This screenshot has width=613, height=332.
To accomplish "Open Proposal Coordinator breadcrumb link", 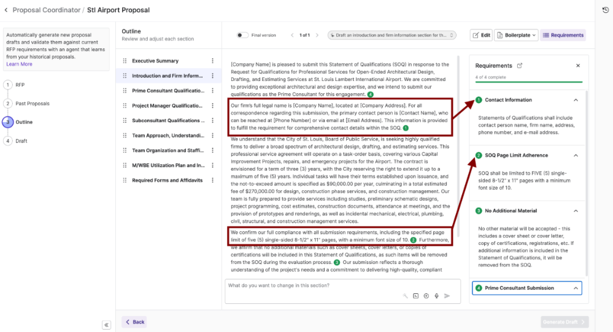I will click(x=46, y=10).
